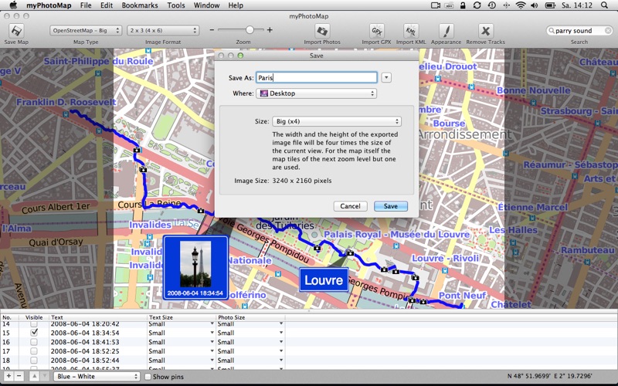
Task: Move the row up with the up arrow
Action: tap(35, 376)
